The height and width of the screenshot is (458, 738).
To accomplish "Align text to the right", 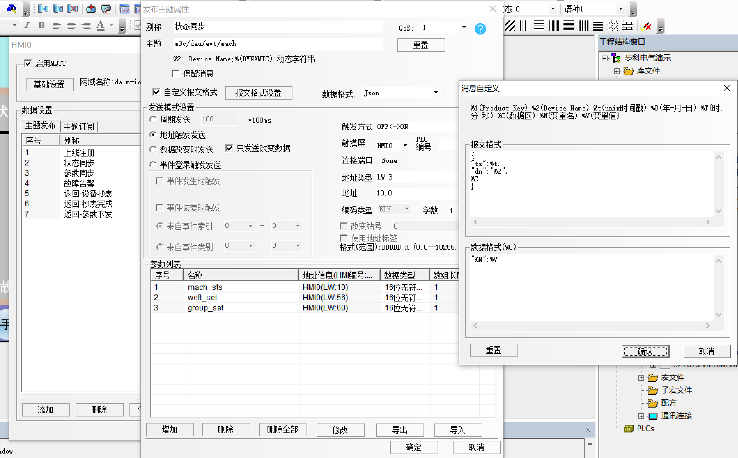I will 86,25.
